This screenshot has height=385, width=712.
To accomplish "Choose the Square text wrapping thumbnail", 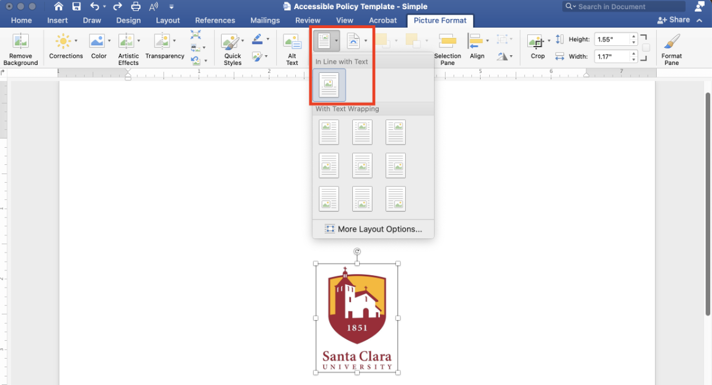I will pos(328,132).
